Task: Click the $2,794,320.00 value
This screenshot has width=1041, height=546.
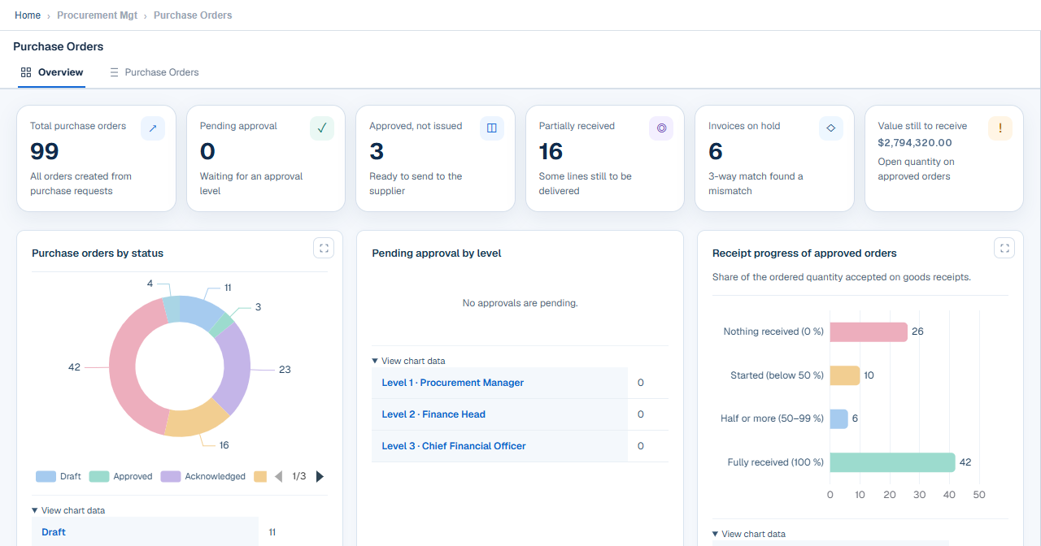Action: tap(915, 142)
